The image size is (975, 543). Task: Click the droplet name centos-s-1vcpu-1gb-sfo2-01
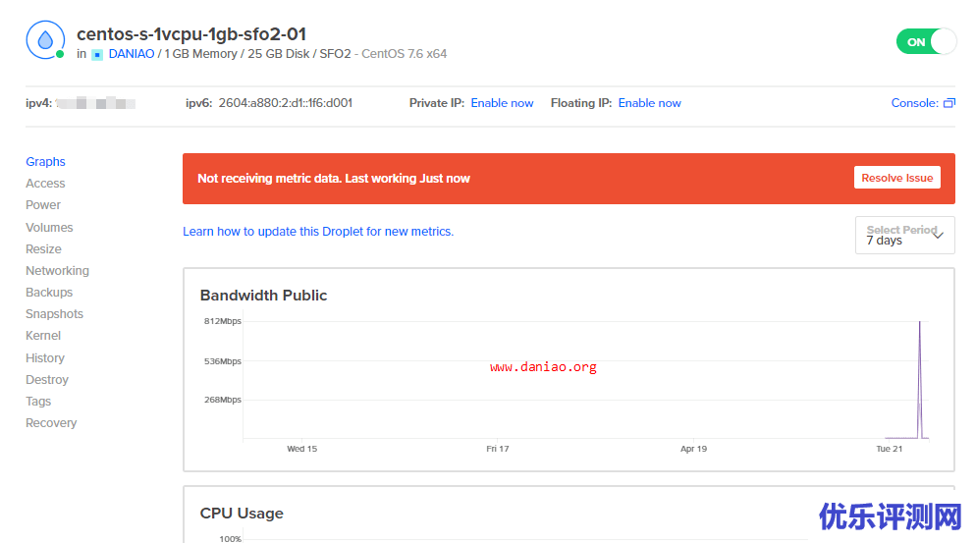coord(191,34)
